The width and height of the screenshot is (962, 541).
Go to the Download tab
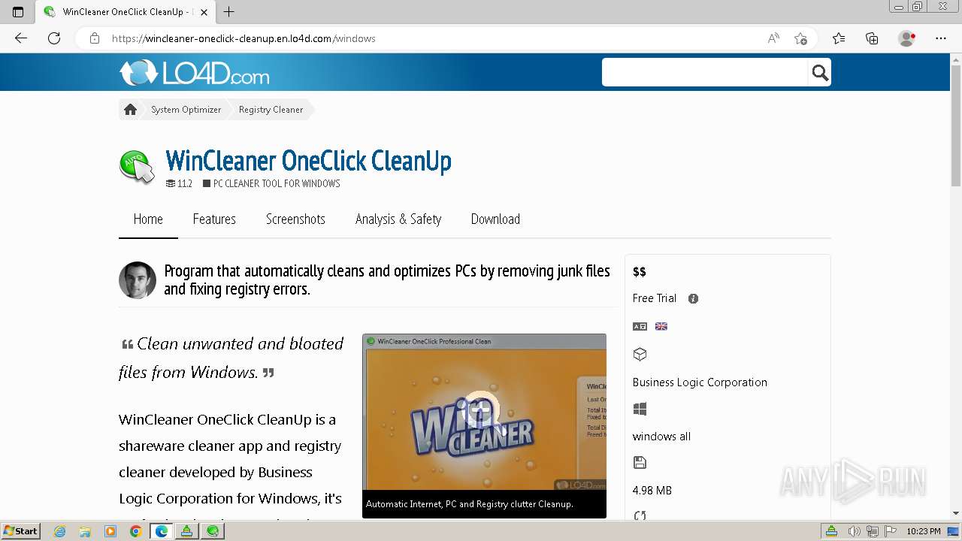coord(495,219)
